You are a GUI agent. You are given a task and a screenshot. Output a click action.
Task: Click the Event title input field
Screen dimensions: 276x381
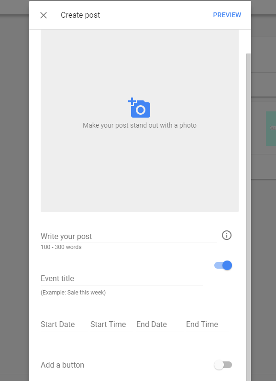pyautogui.click(x=122, y=279)
